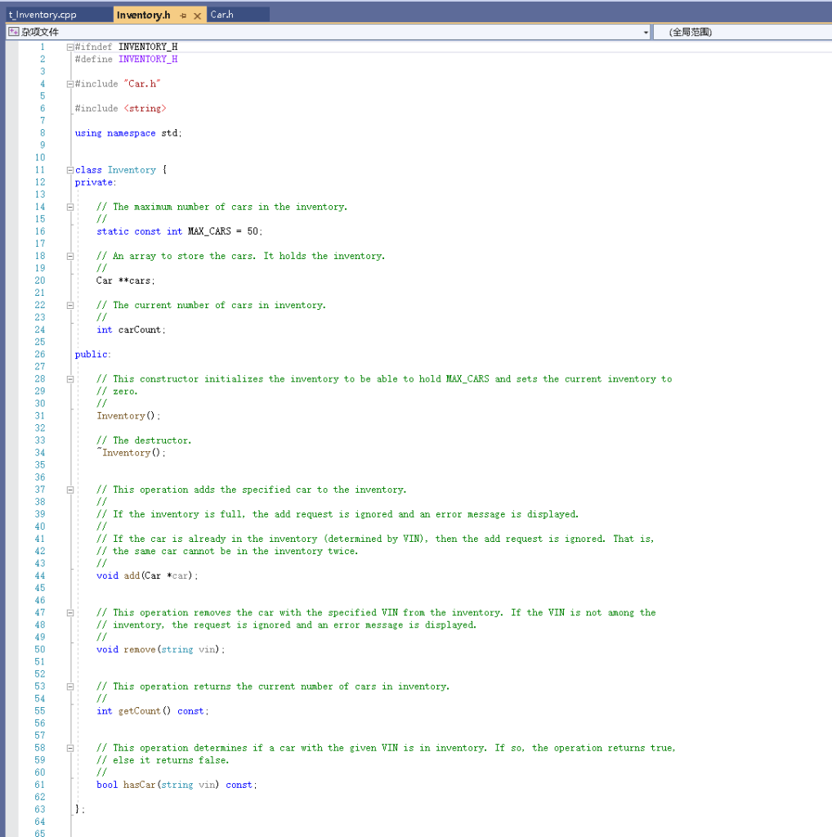Collapse the cars array comment block
Image resolution: width=832 pixels, height=837 pixels.
point(70,255)
